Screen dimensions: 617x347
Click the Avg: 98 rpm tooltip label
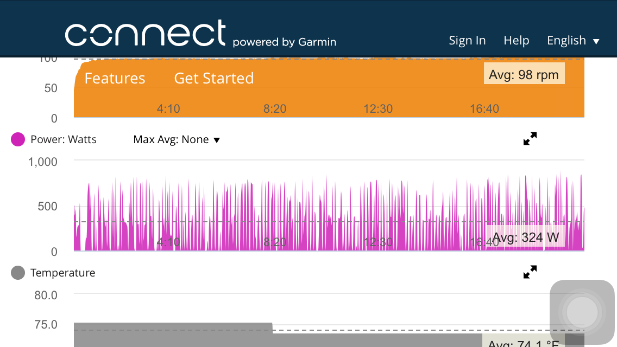[x=524, y=74]
